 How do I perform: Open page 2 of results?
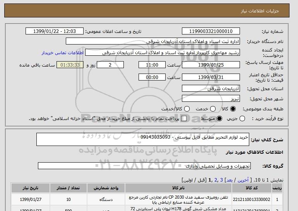click(x=216, y=180)
